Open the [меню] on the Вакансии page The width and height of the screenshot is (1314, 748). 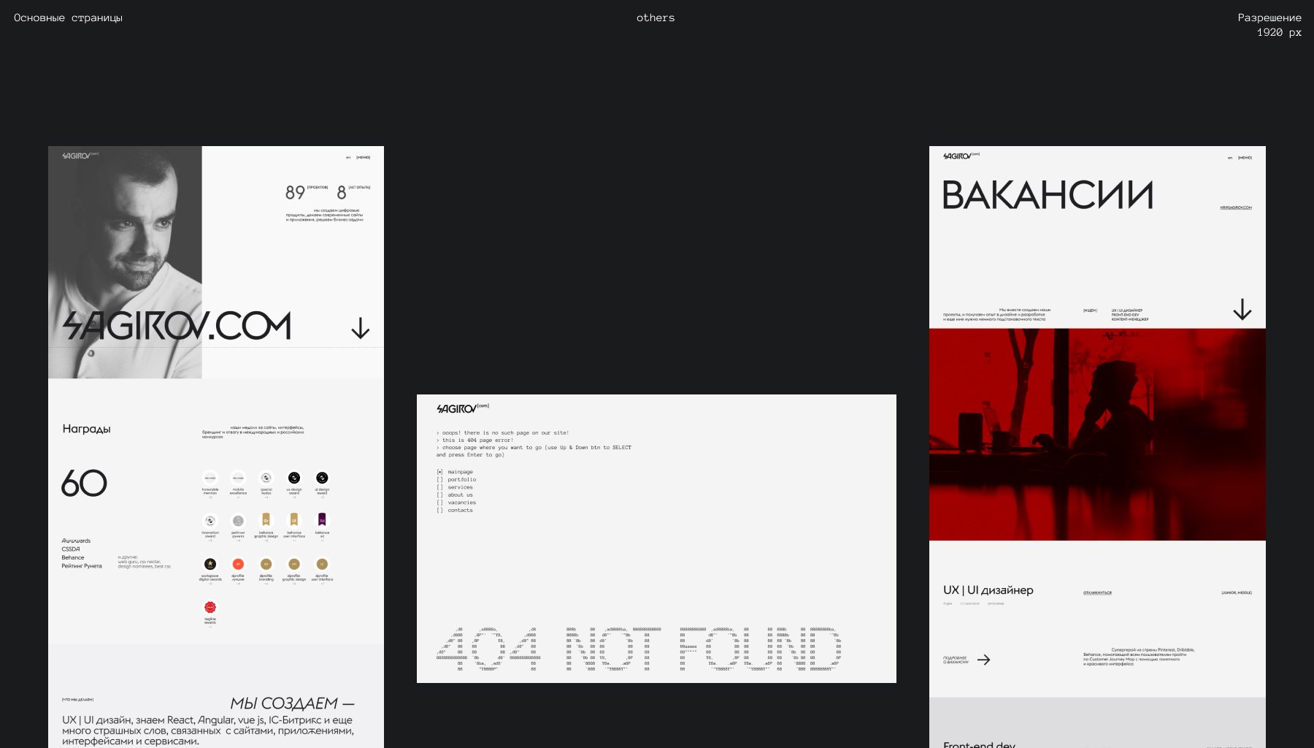pyautogui.click(x=1245, y=157)
